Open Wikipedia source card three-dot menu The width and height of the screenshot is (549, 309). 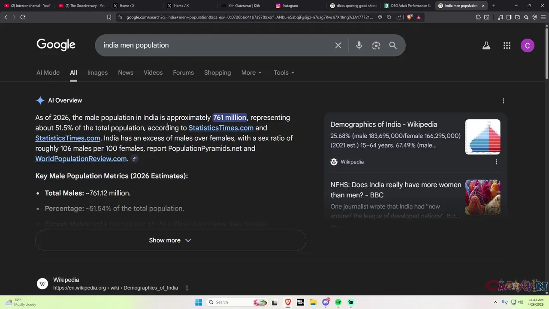click(x=496, y=162)
